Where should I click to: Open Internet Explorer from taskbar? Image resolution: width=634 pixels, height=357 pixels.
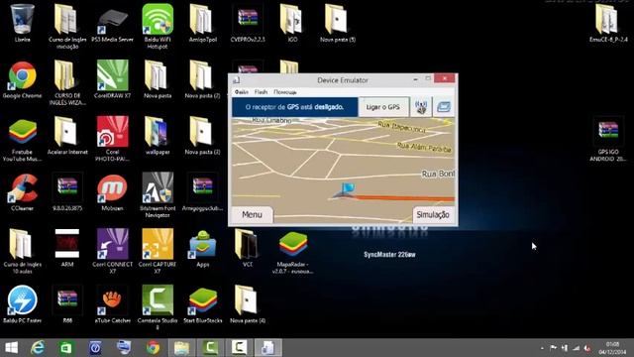tap(38, 348)
